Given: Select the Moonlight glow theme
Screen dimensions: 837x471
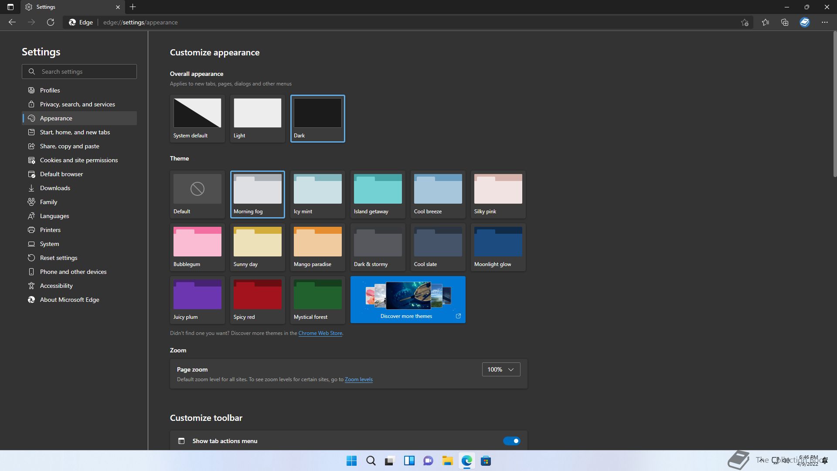Looking at the screenshot, I should [x=498, y=247].
